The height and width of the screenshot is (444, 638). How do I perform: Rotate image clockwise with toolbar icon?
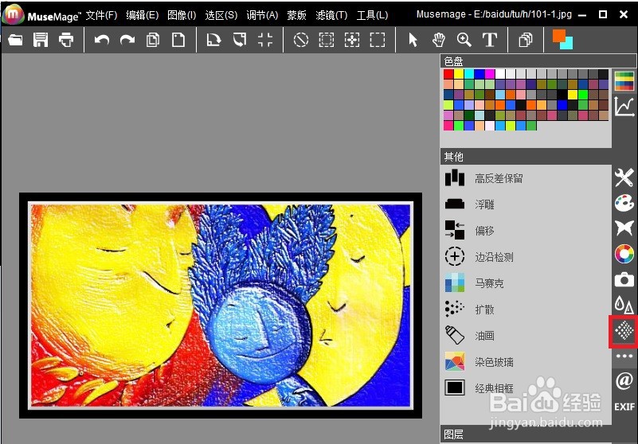point(213,40)
